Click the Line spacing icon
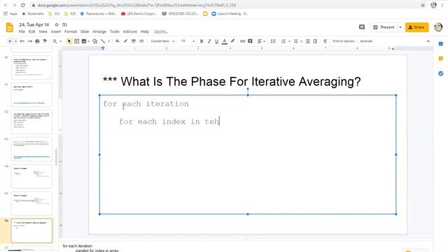Viewport: 448px width, 252px height. coord(273,41)
